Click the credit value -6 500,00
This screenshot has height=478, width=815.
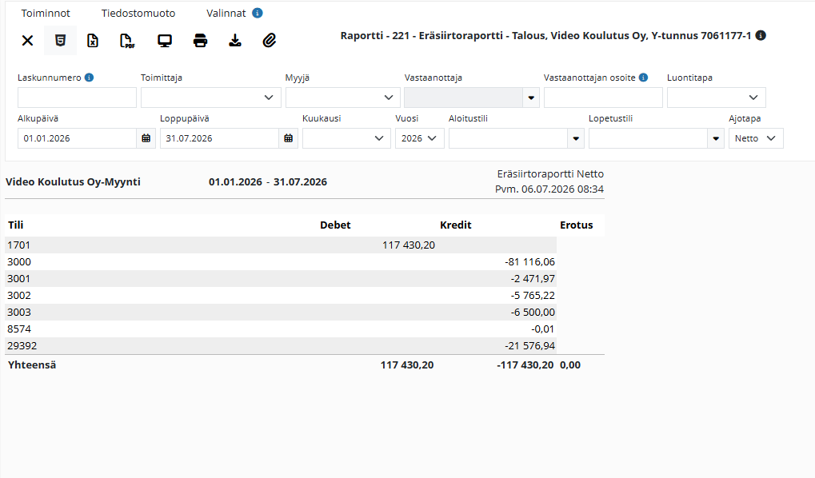[x=533, y=312]
